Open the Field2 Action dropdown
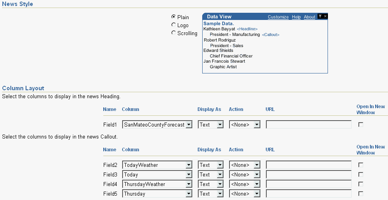The height and width of the screenshot is (200, 388). click(245, 165)
